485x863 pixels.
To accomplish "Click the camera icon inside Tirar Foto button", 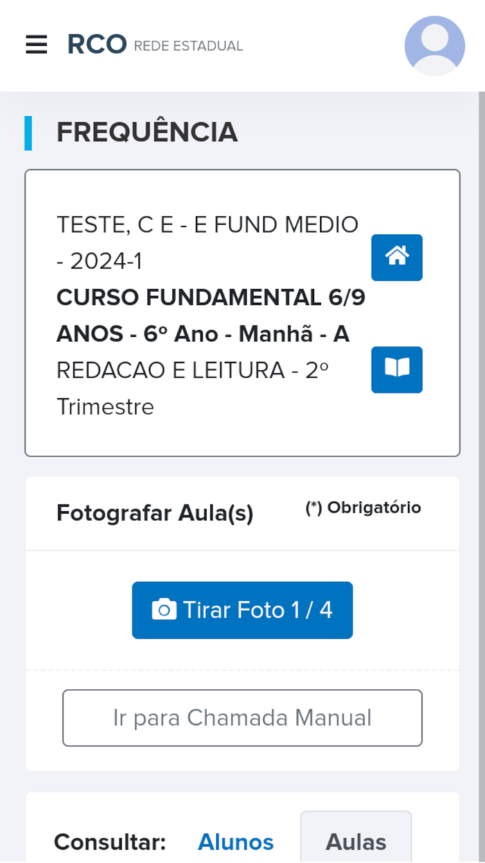I will [x=164, y=609].
